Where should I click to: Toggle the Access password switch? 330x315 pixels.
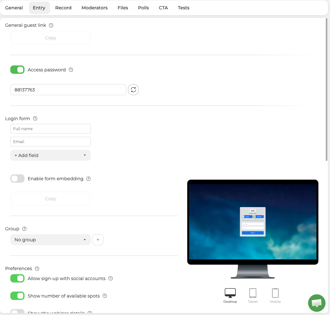(17, 70)
